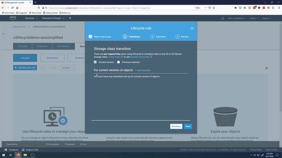Click the 110% zoom level indicator
Screen dimensions: 282x158
point(197,8)
